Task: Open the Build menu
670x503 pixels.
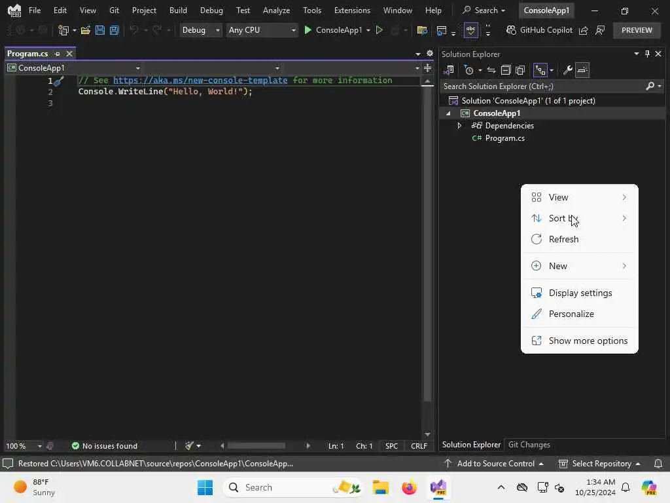Action: pyautogui.click(x=178, y=10)
